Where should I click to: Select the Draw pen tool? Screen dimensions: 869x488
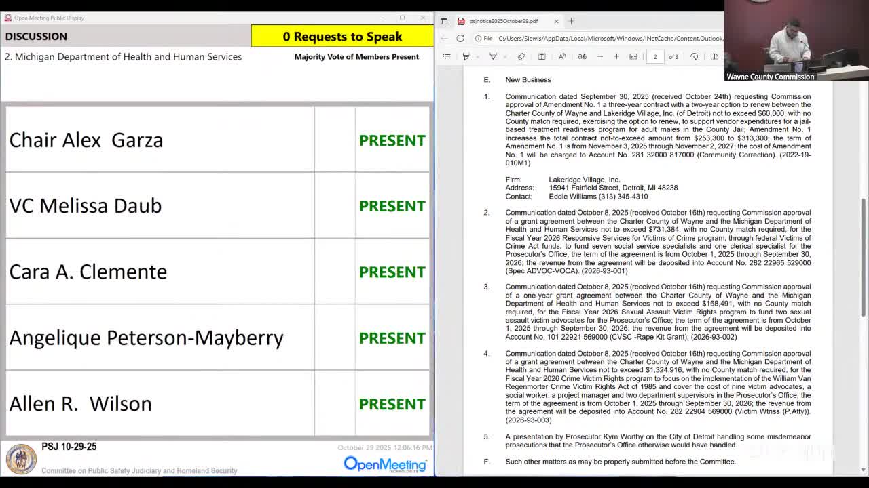(493, 56)
